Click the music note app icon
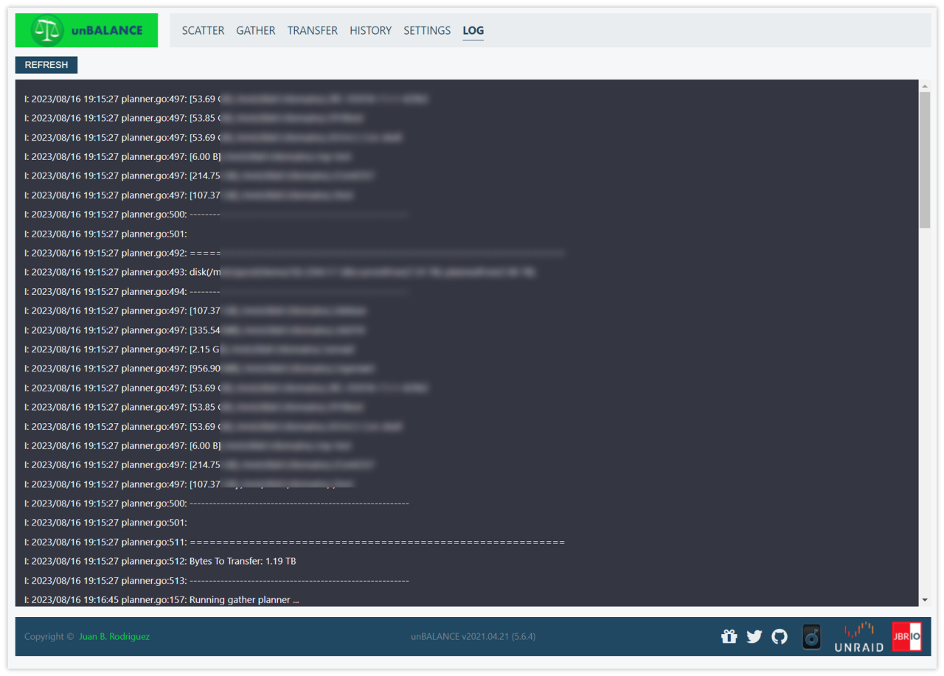944x676 pixels. 811,636
